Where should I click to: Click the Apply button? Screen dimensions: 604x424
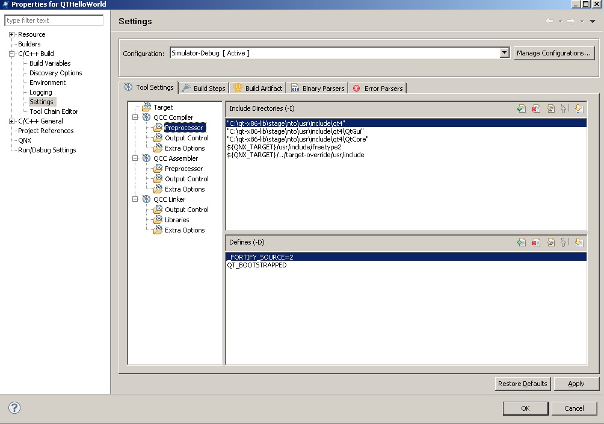[576, 384]
